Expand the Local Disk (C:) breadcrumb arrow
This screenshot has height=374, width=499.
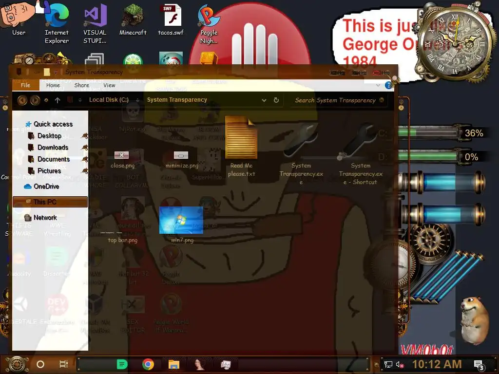coord(137,100)
